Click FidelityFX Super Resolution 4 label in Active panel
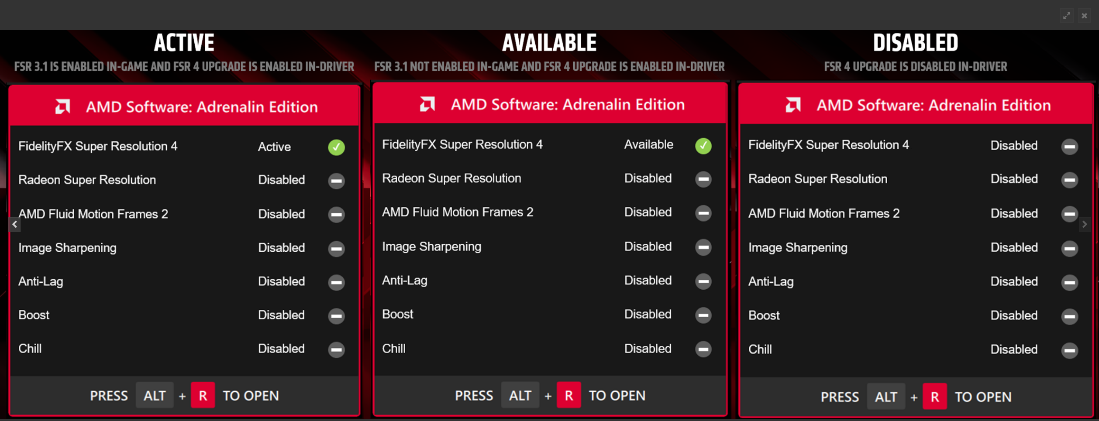The height and width of the screenshot is (421, 1099). point(98,146)
